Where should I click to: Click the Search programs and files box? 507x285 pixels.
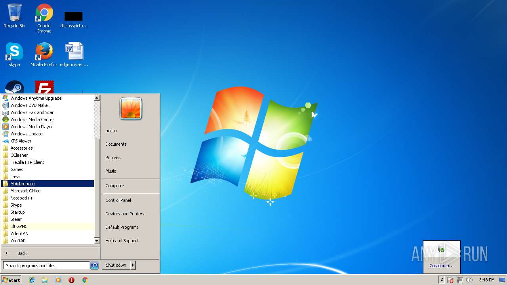point(46,266)
